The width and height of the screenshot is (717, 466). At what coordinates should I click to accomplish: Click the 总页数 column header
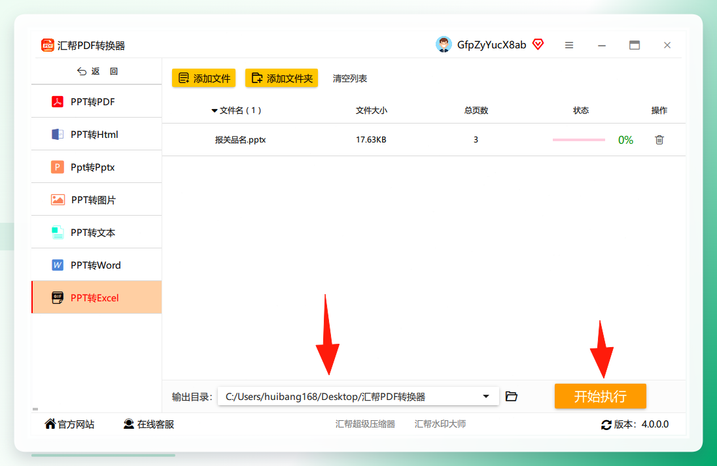[x=476, y=110]
